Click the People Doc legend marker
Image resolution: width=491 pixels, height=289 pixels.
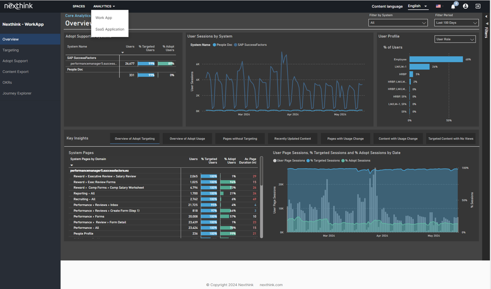[215, 45]
